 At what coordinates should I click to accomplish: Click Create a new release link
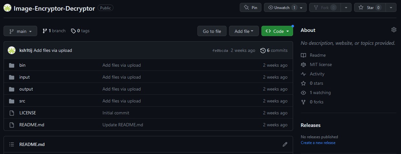point(318,143)
